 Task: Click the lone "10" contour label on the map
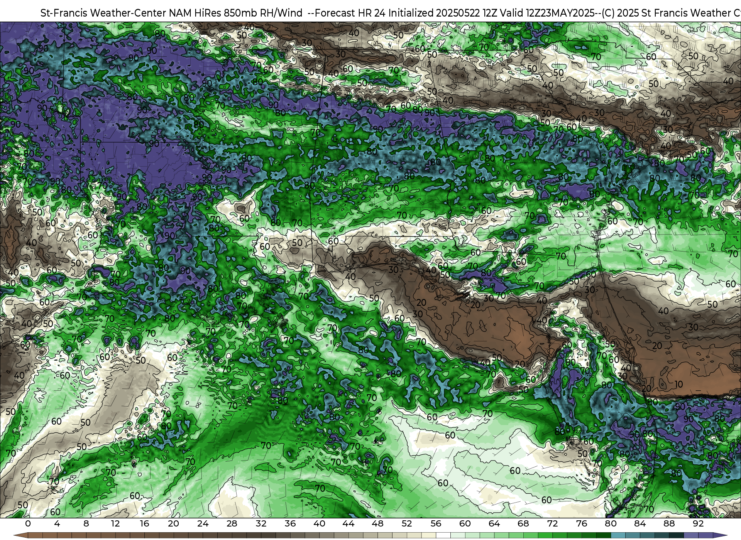[679, 385]
